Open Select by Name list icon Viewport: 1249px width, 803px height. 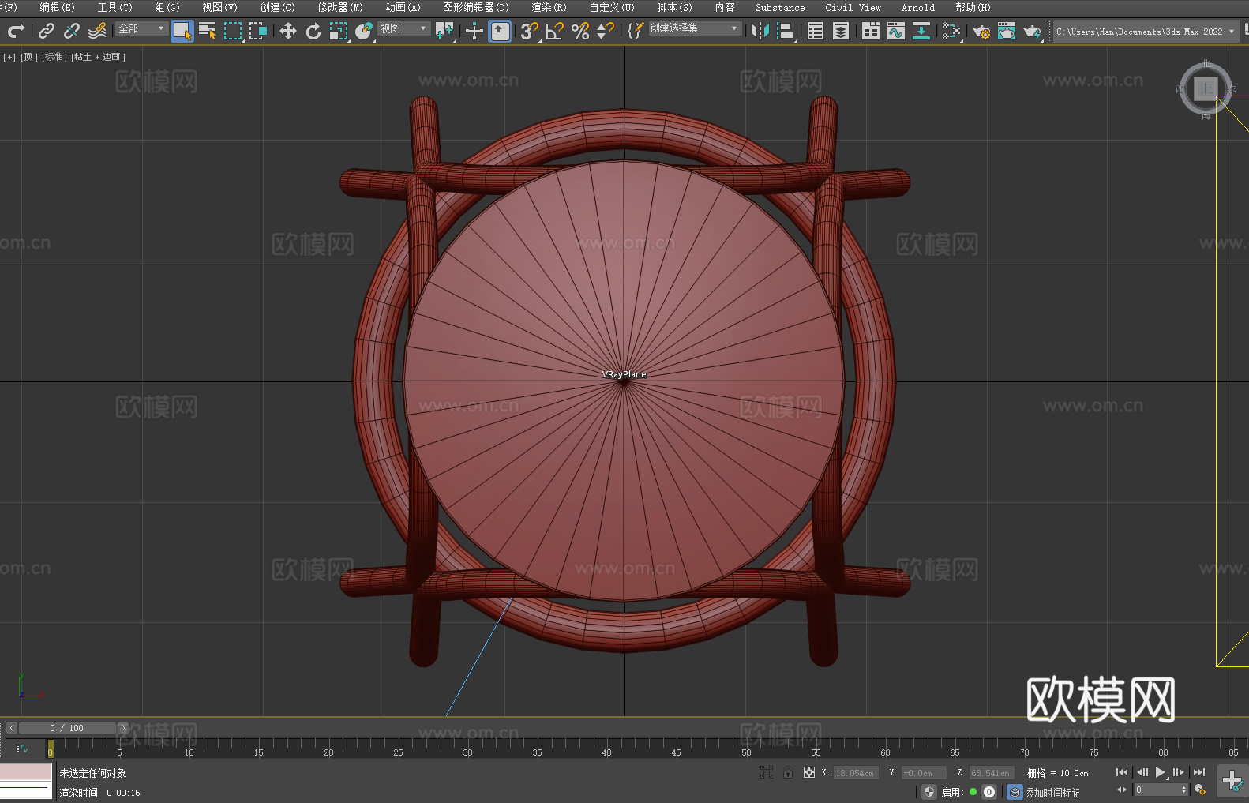click(x=208, y=31)
